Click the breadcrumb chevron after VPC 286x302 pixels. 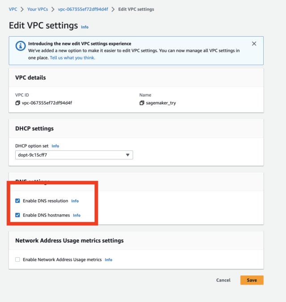[x=22, y=9]
